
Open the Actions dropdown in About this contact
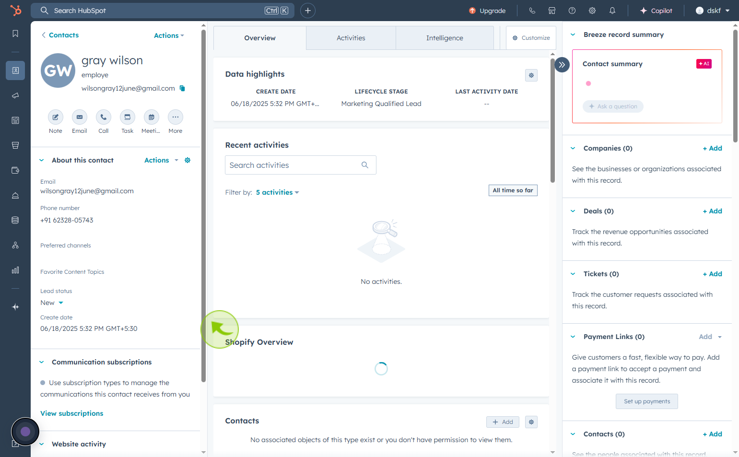click(x=161, y=160)
